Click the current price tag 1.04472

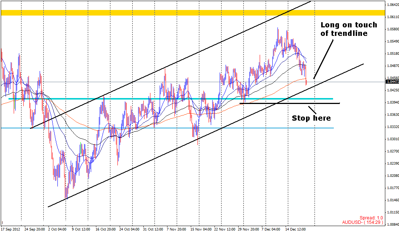(392, 81)
